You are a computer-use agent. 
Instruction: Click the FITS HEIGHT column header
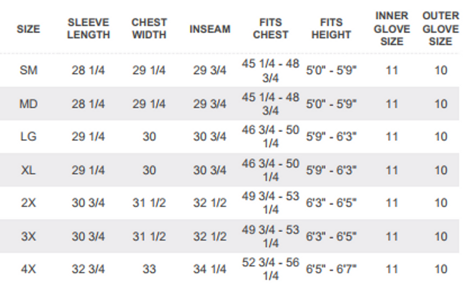point(331,29)
